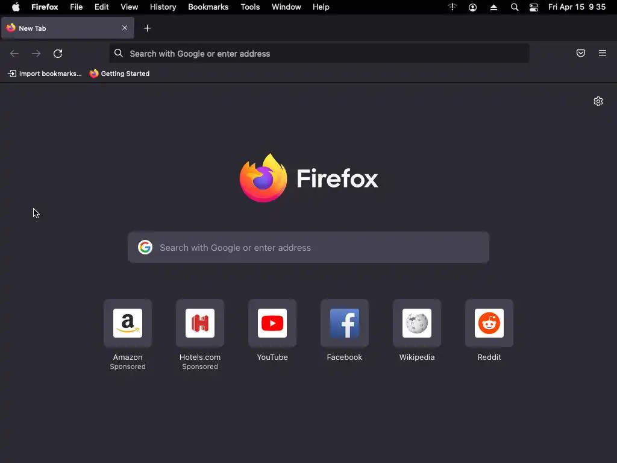Open the Bookmarks menu

[208, 7]
